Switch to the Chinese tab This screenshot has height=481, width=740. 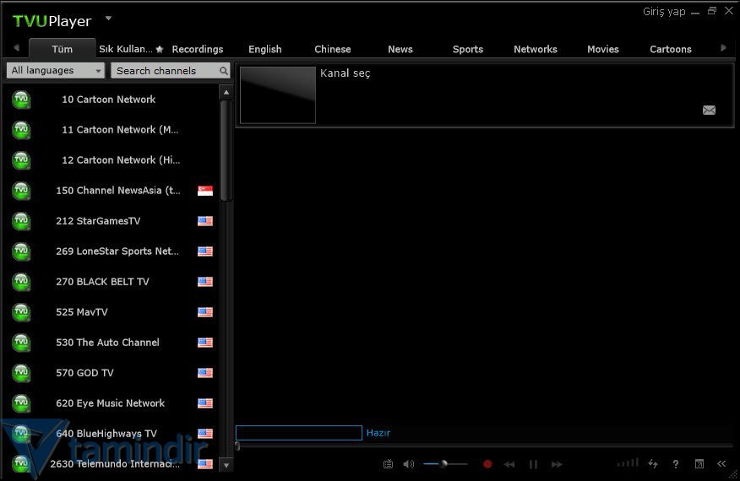(x=332, y=49)
